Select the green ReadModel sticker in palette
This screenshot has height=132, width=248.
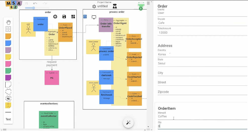(x=8, y=71)
